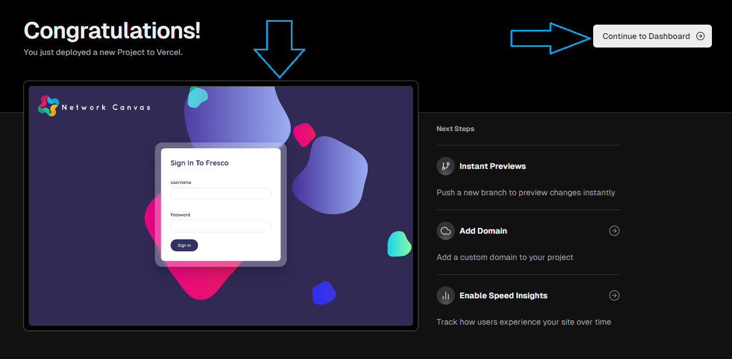
Task: Click the Add Domain cloud icon
Action: [445, 231]
